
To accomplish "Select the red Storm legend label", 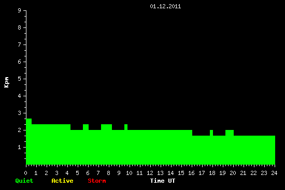I will point(97,181).
